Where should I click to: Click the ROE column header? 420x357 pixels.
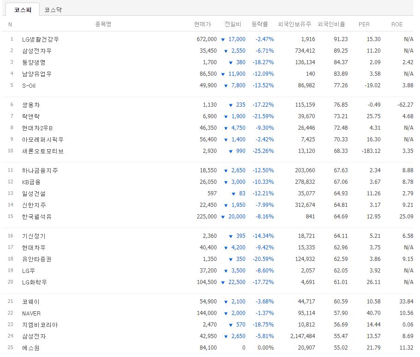pos(397,24)
